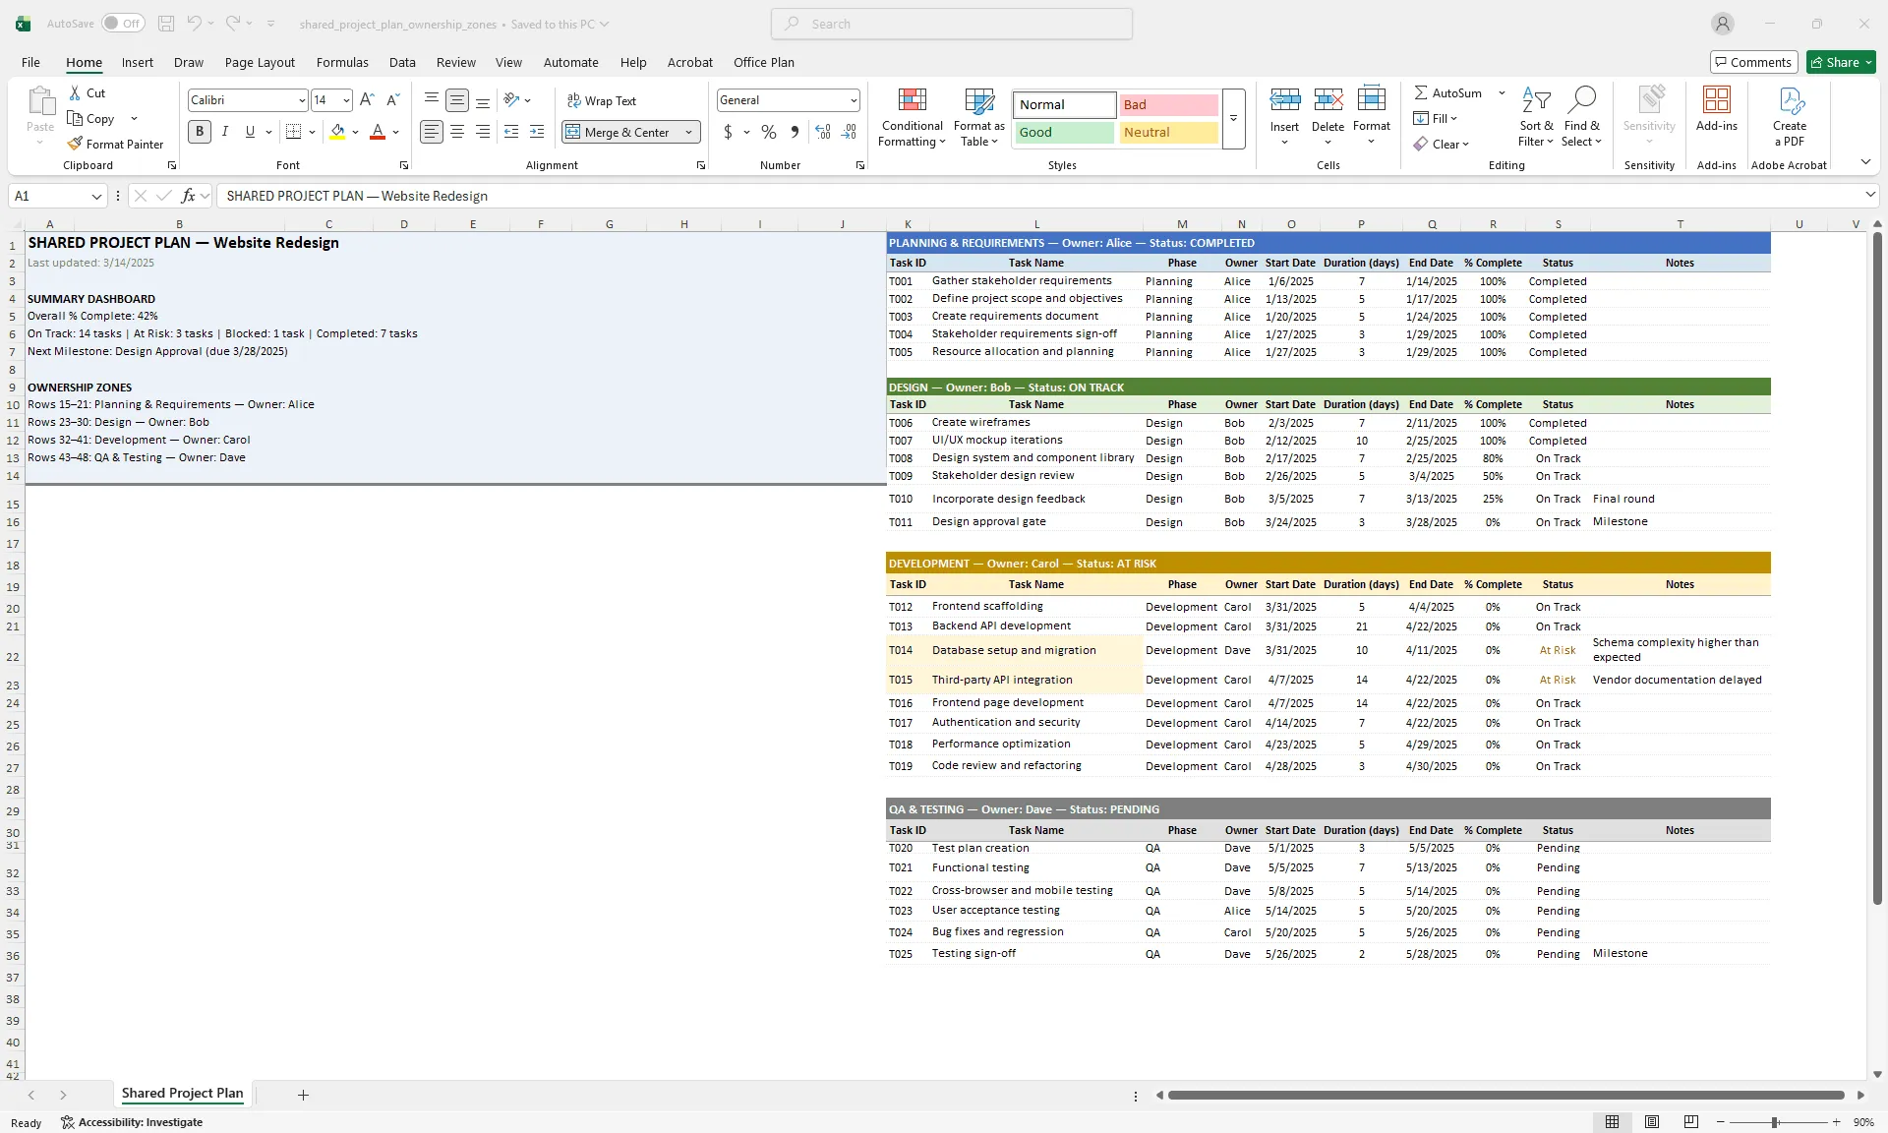1888x1133 pixels.
Task: Switch to the Formulas ribbon tab
Action: pos(342,62)
